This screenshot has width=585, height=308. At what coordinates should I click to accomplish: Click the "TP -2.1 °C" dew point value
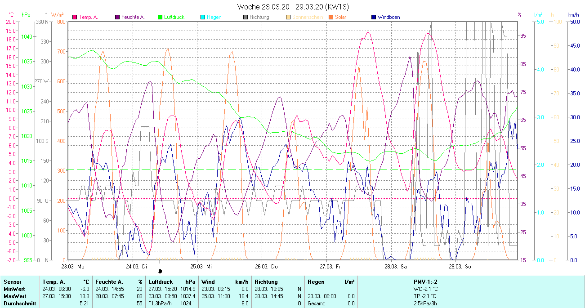(425, 296)
